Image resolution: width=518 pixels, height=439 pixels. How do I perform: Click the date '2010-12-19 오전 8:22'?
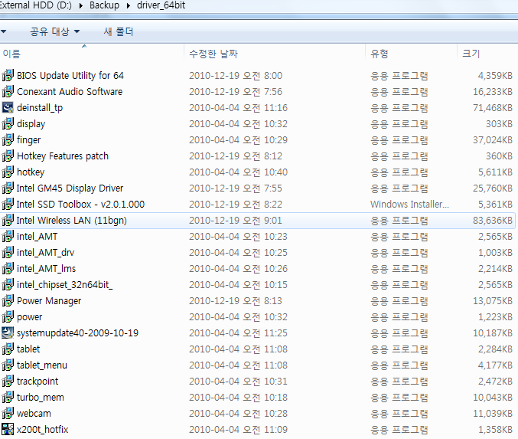236,204
